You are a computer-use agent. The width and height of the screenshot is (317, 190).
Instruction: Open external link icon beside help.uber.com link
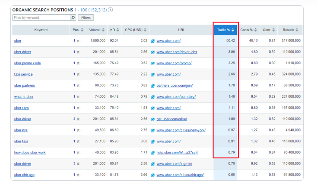[x=153, y=153]
